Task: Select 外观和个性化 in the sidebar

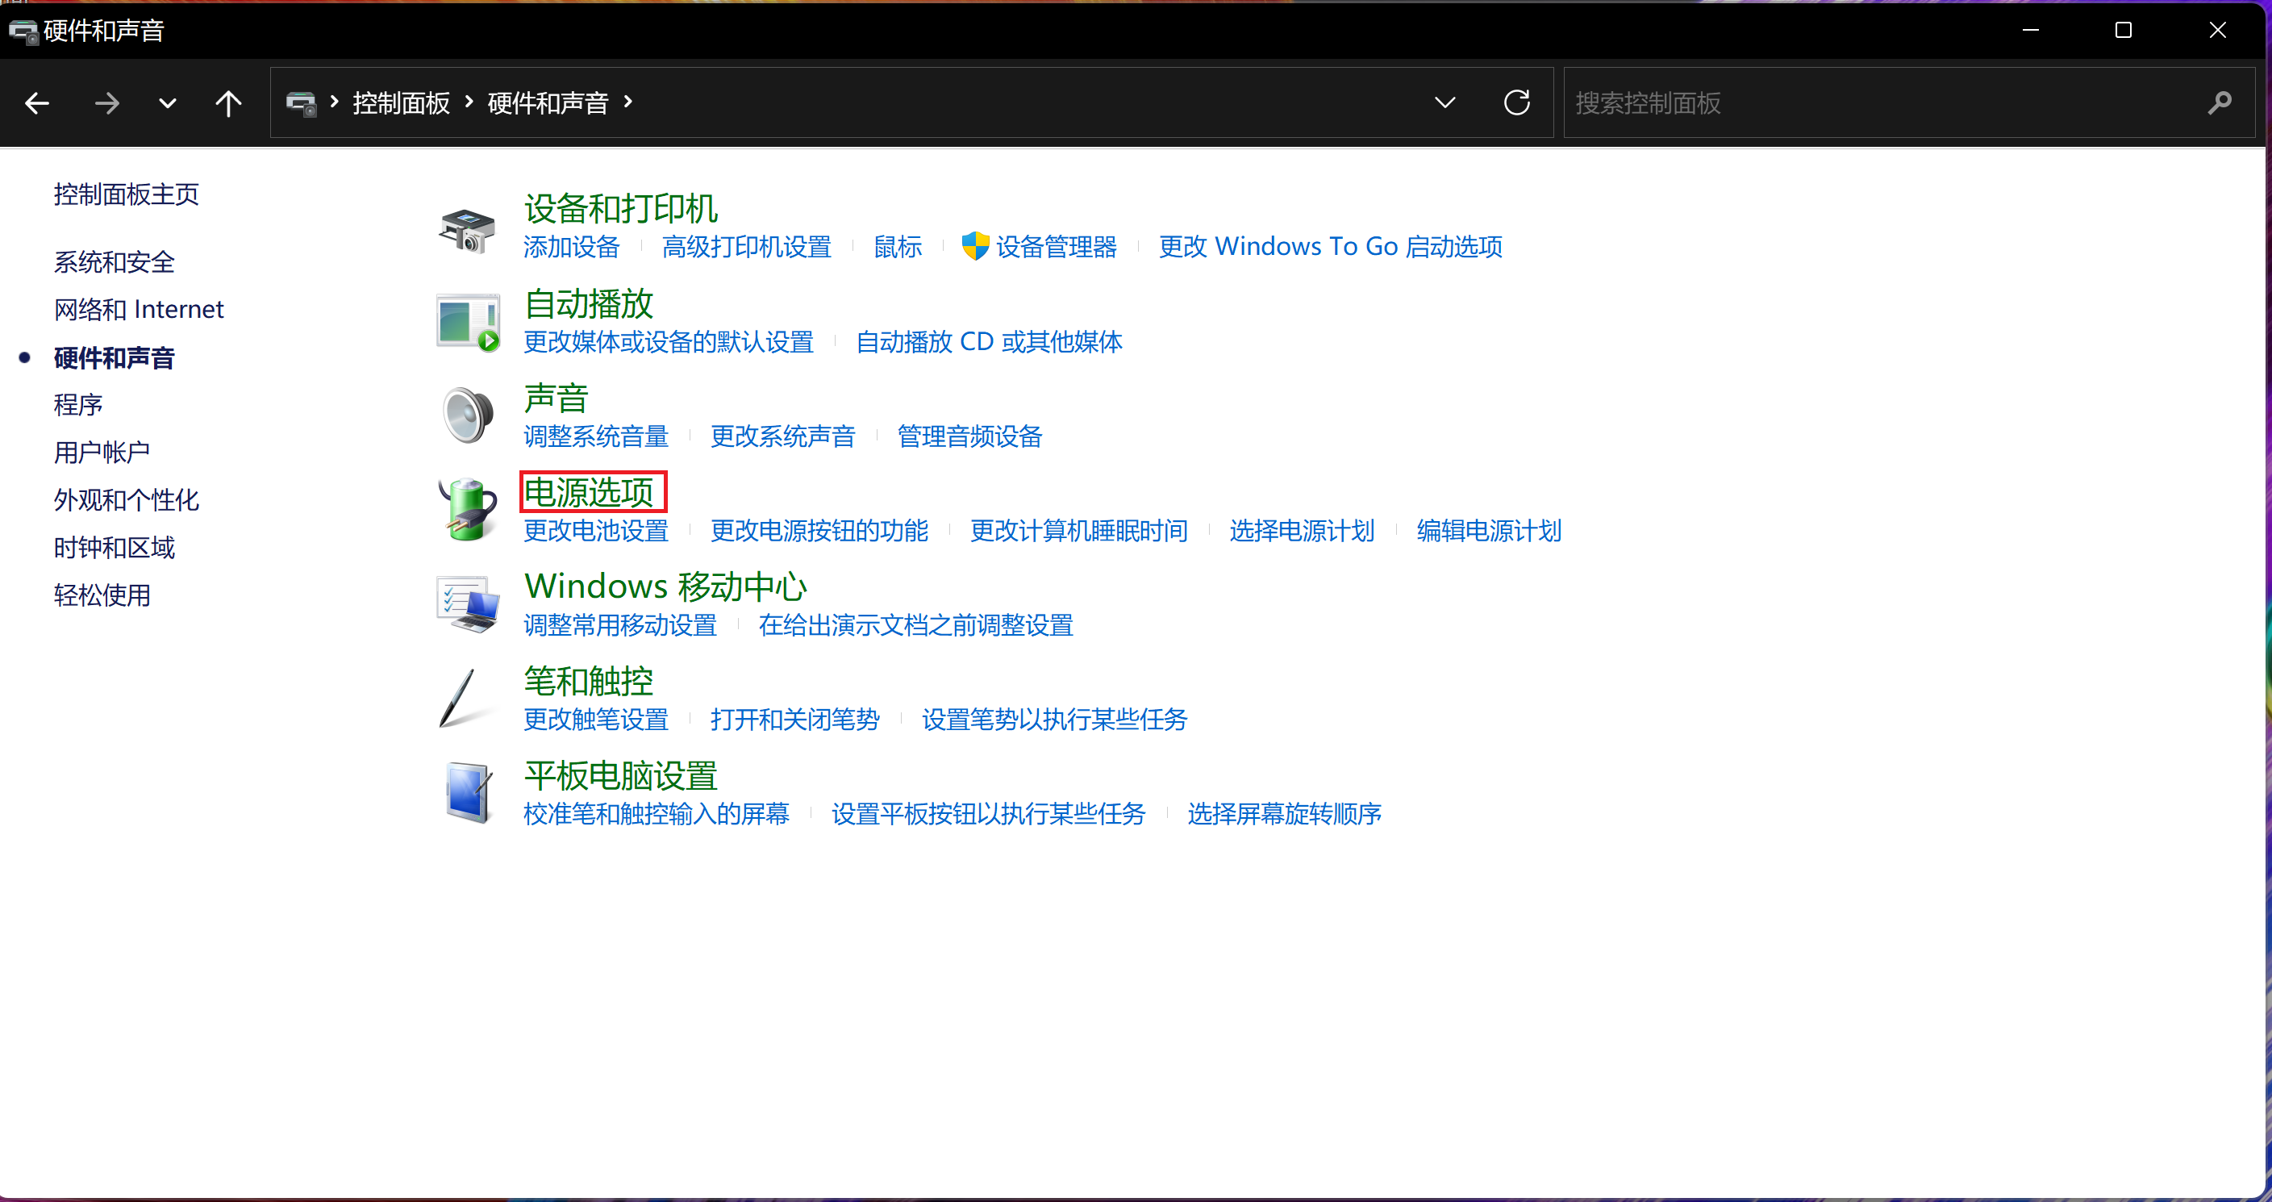Action: [x=126, y=500]
